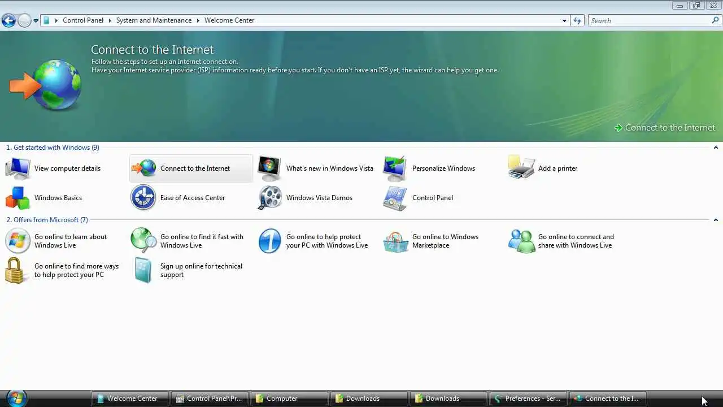Switch to the Control Panel\Pr... taskbar button
The height and width of the screenshot is (407, 723).
point(210,399)
